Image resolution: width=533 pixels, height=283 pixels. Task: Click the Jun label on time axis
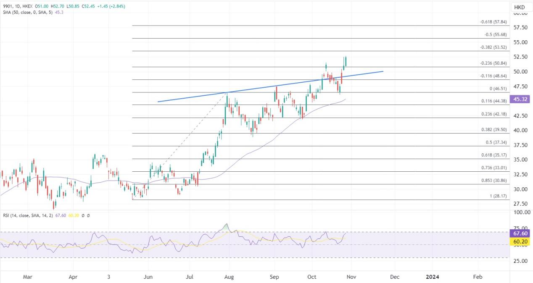(x=149, y=277)
